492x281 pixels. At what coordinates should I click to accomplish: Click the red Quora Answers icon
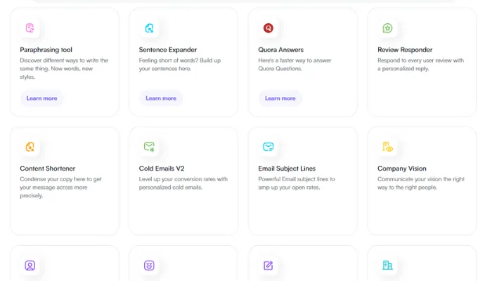(268, 28)
